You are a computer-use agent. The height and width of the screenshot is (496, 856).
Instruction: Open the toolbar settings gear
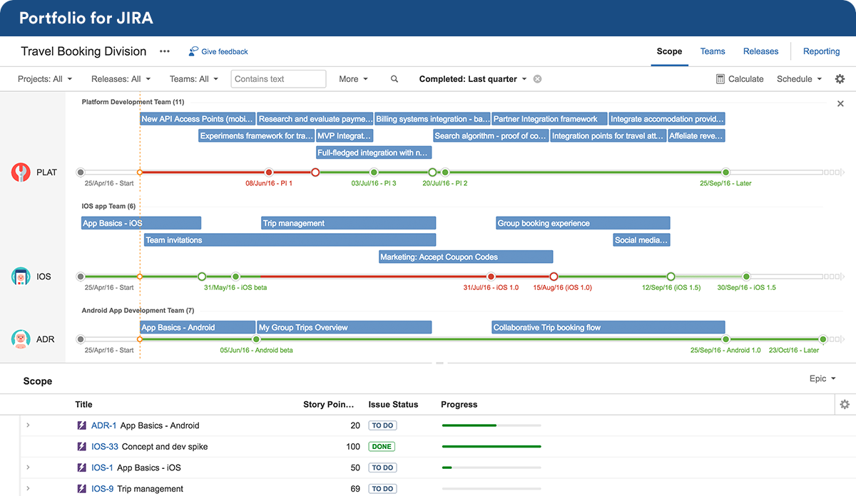pyautogui.click(x=840, y=79)
